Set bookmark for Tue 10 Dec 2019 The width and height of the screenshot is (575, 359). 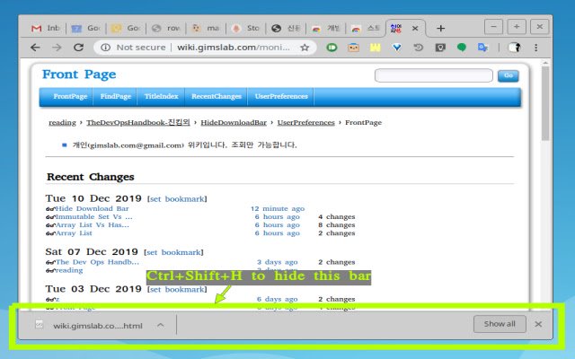pyautogui.click(x=177, y=199)
